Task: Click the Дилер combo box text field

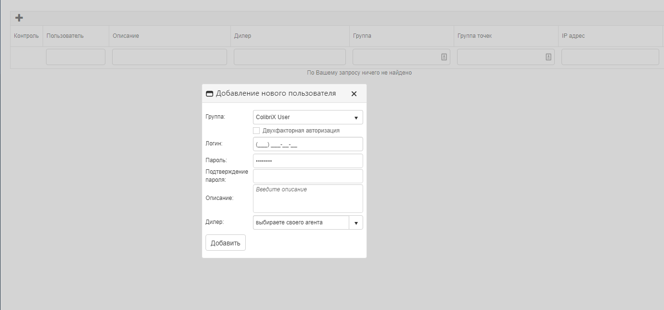Action: click(301, 222)
